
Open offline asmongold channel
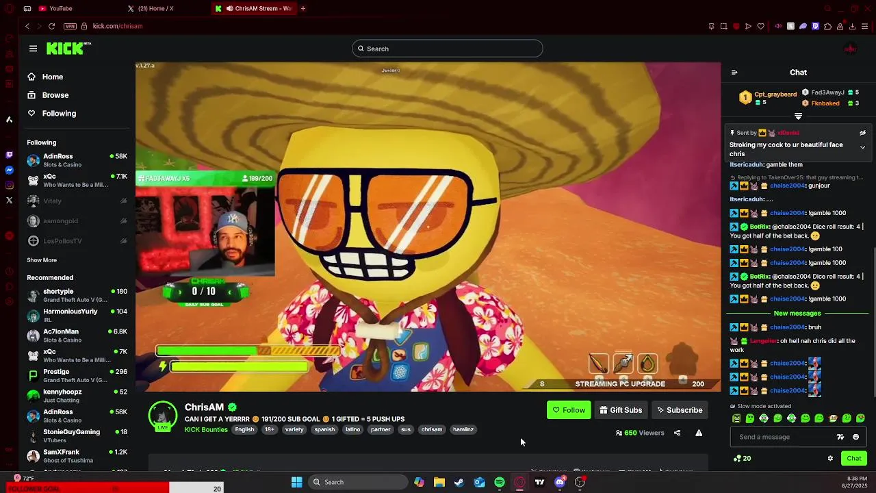click(77, 220)
